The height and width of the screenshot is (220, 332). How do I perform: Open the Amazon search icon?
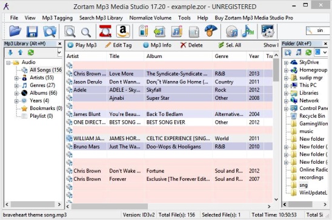pyautogui.click(x=123, y=31)
